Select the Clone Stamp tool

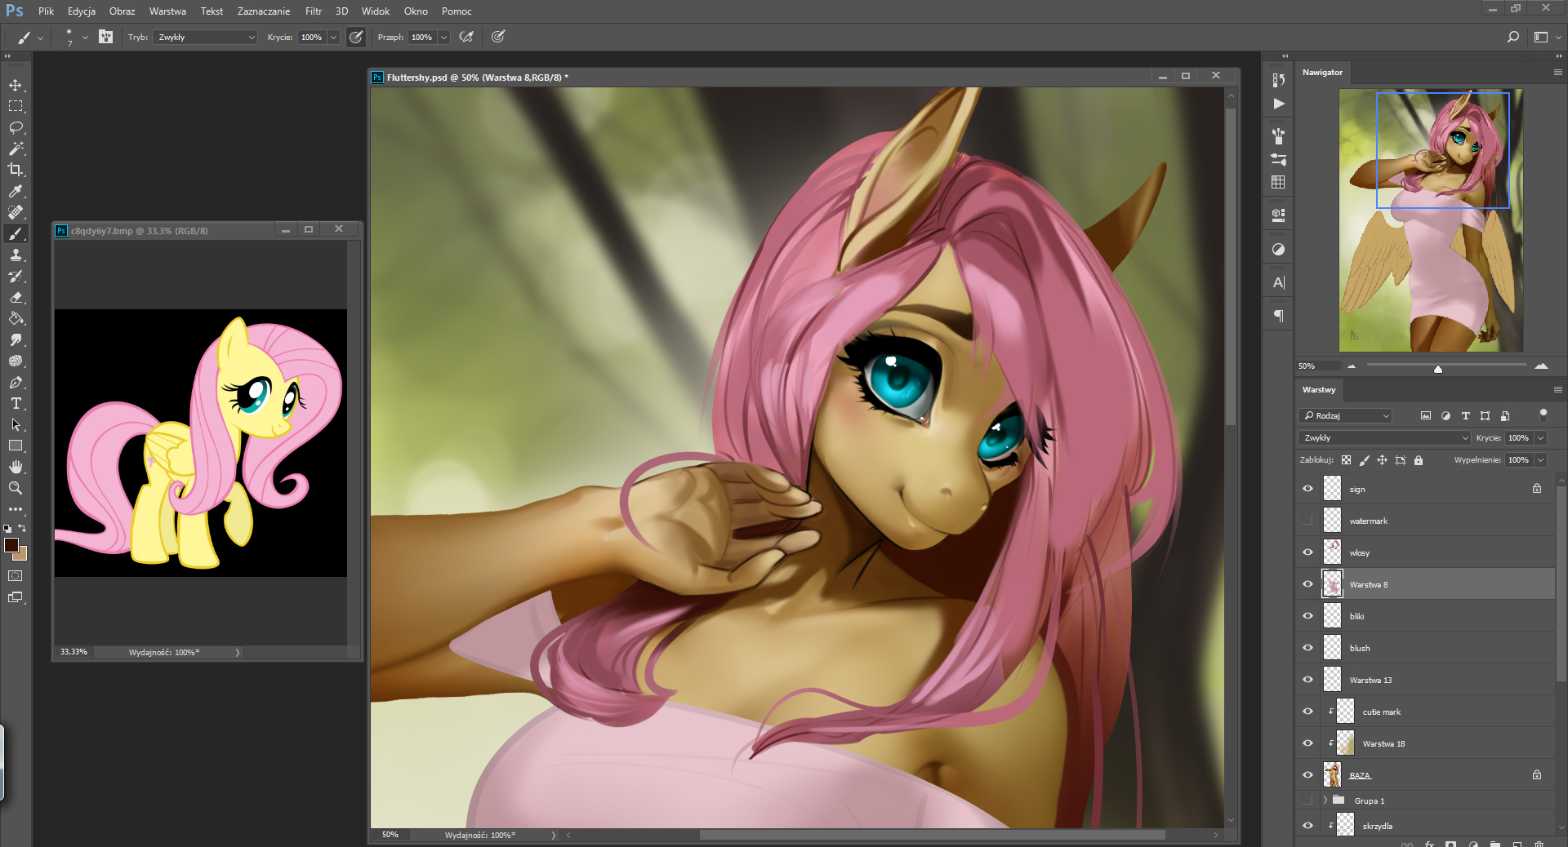pos(16,255)
